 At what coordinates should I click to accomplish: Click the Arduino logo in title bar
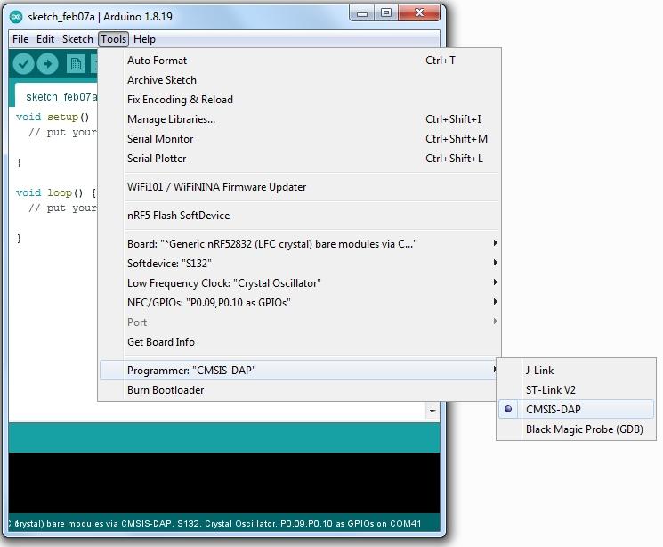coord(16,17)
